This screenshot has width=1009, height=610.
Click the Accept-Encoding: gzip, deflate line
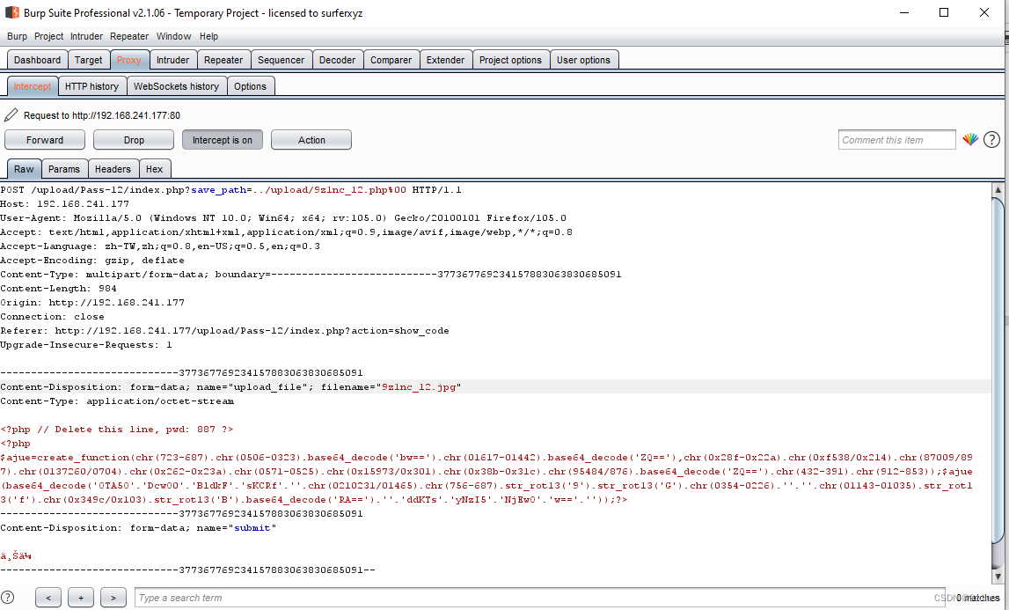point(92,261)
